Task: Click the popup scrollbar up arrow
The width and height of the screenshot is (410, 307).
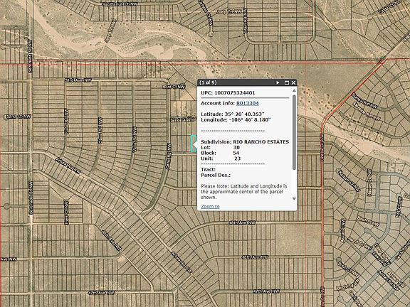Action: [x=294, y=90]
